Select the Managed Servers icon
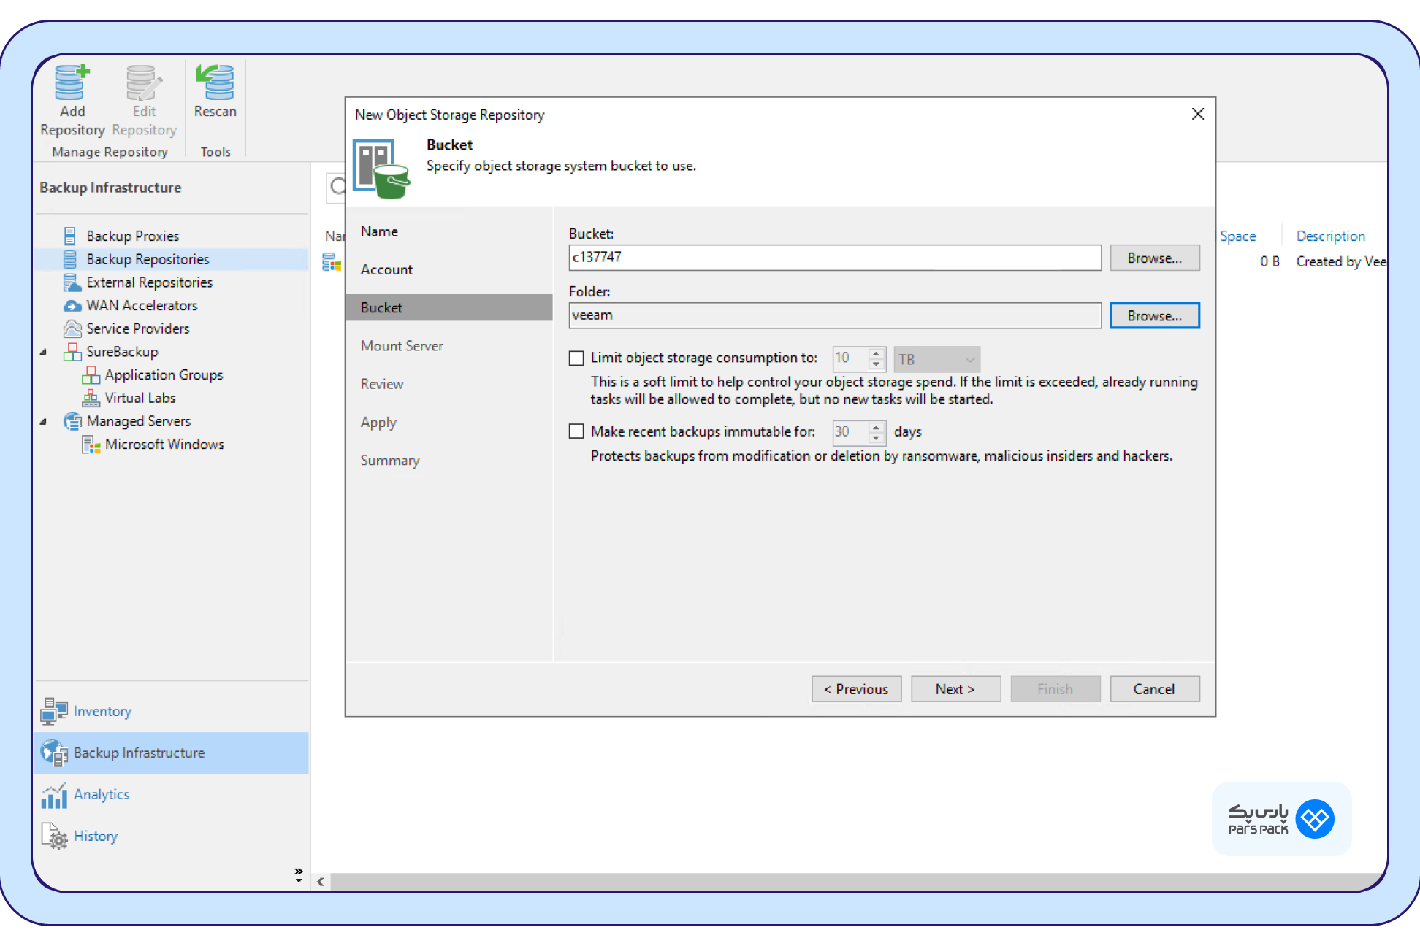 point(72,421)
